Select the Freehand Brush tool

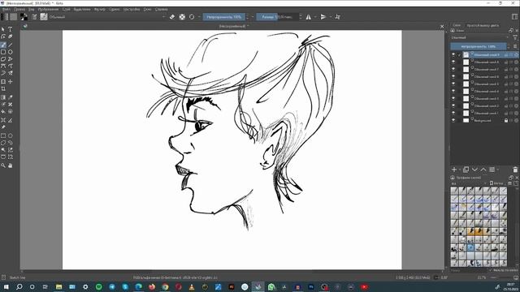[3, 45]
